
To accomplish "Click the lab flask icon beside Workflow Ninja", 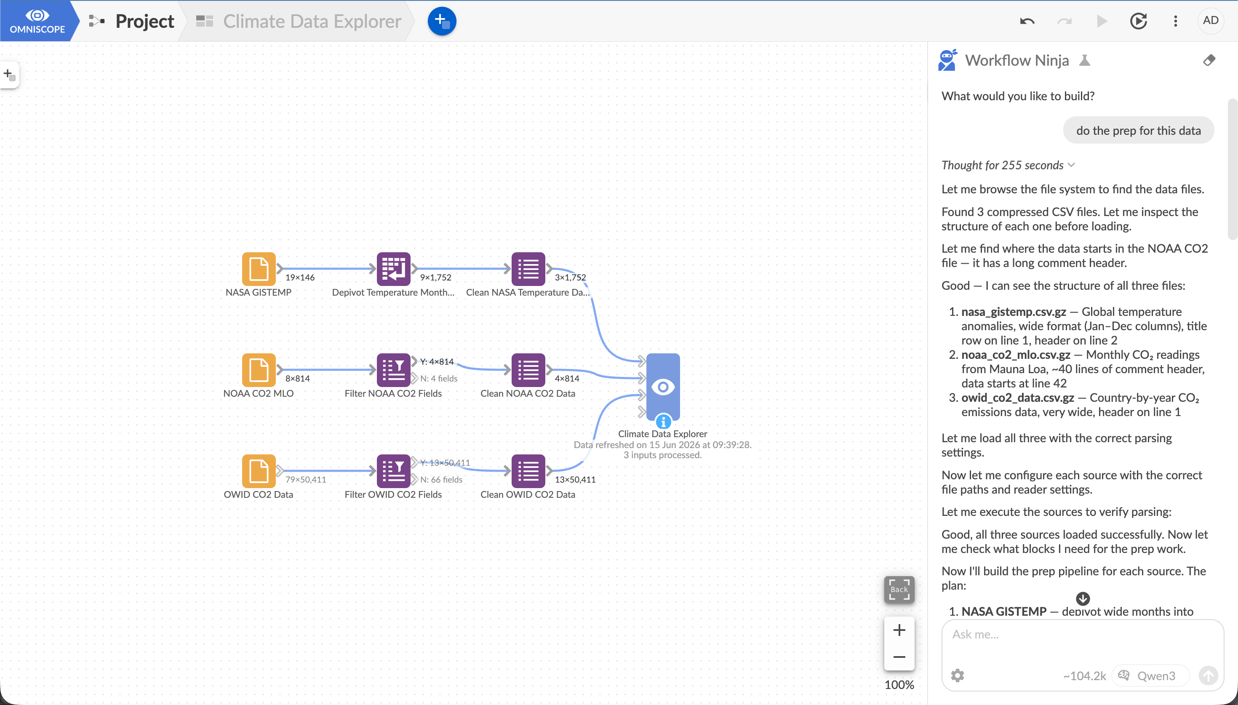I will (1085, 61).
